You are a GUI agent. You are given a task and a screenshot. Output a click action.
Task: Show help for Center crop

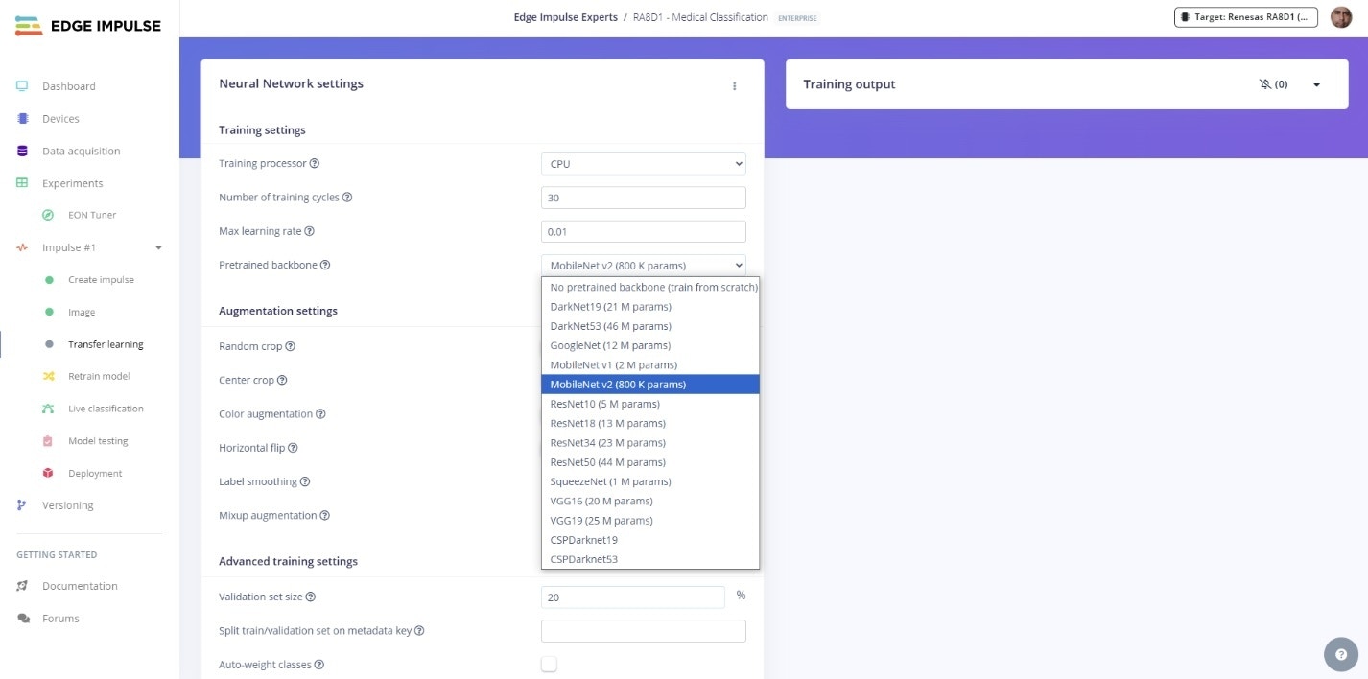click(x=282, y=381)
